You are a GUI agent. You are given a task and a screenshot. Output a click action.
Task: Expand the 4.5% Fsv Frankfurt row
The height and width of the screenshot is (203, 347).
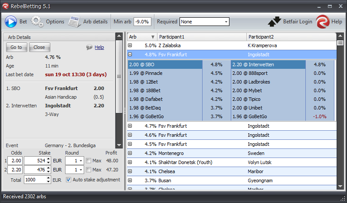pyautogui.click(x=130, y=144)
